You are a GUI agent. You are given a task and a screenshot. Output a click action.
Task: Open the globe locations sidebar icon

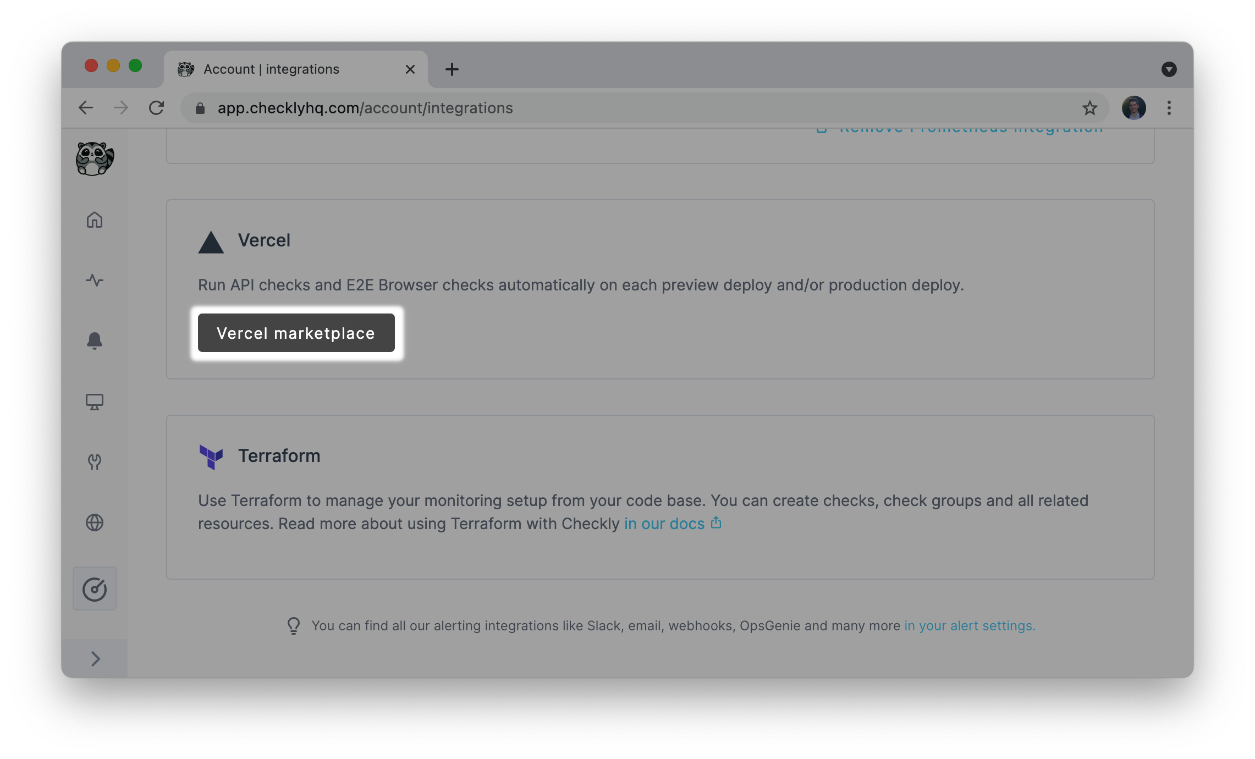click(95, 522)
